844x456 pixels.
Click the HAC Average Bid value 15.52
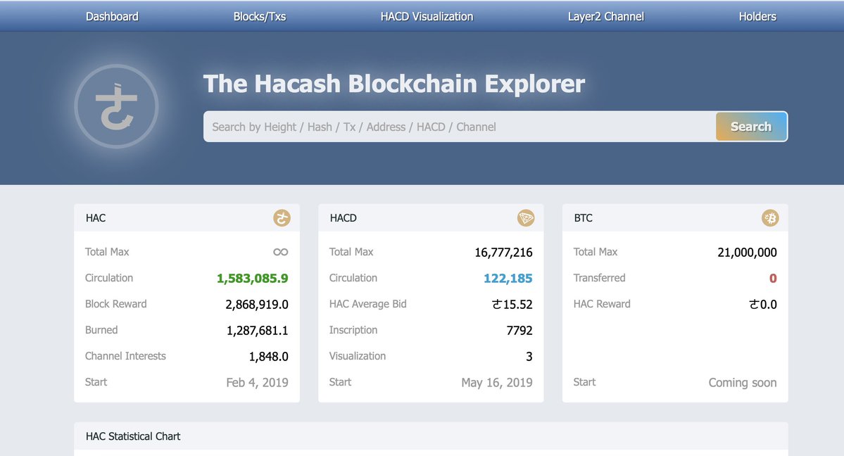click(512, 305)
